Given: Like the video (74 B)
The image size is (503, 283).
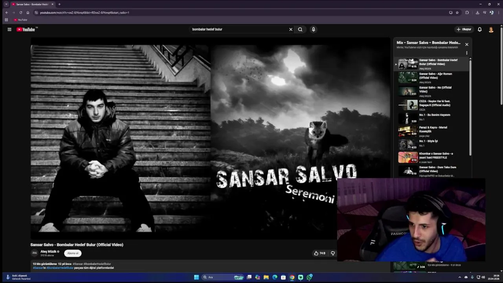Looking at the screenshot, I should (x=319, y=253).
